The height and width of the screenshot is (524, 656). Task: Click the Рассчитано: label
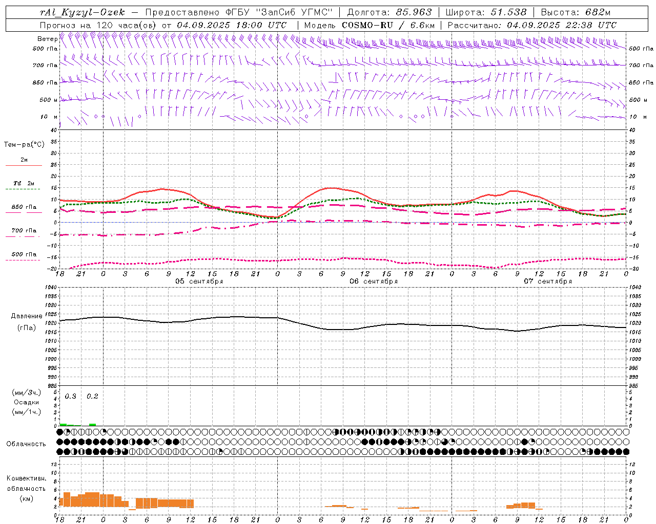pos(475,25)
